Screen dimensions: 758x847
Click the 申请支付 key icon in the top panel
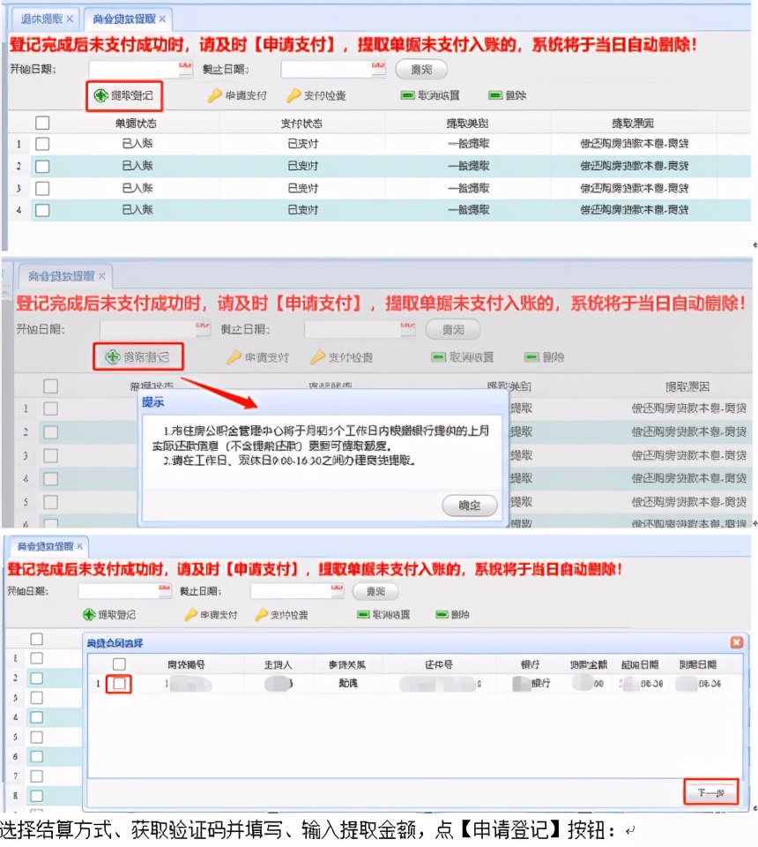pyautogui.click(x=214, y=95)
